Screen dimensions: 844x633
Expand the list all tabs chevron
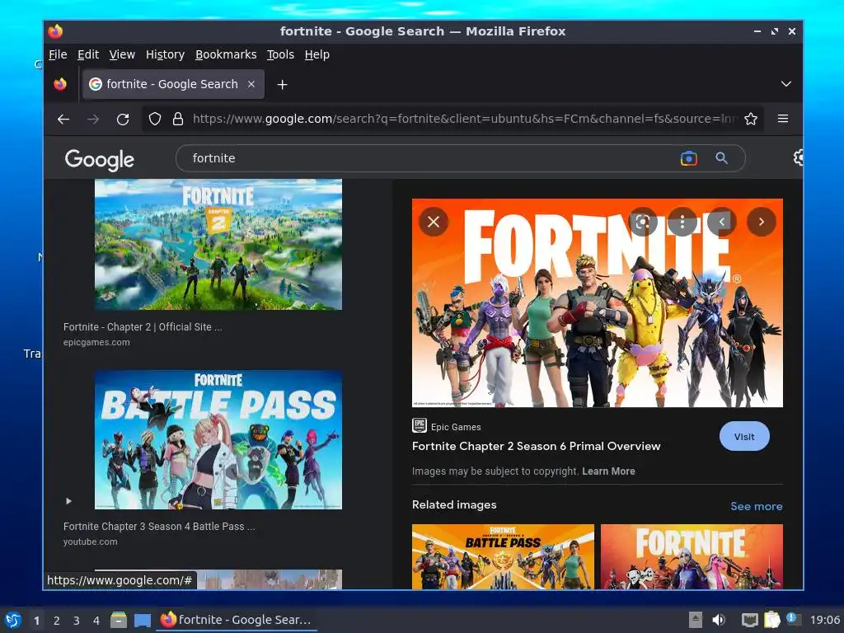click(785, 84)
